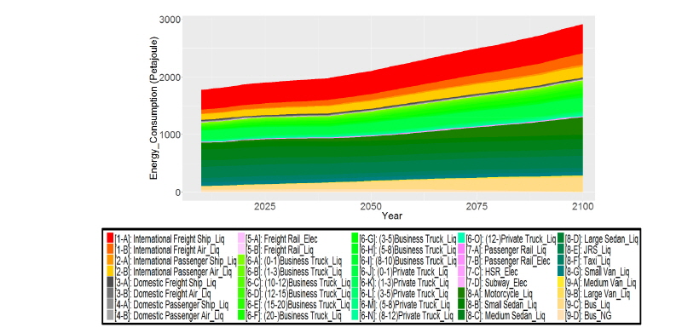Screen dimensions: 682x333
Task: Click legend text (3-5)Private Truck_Liq
Action: 413,294
